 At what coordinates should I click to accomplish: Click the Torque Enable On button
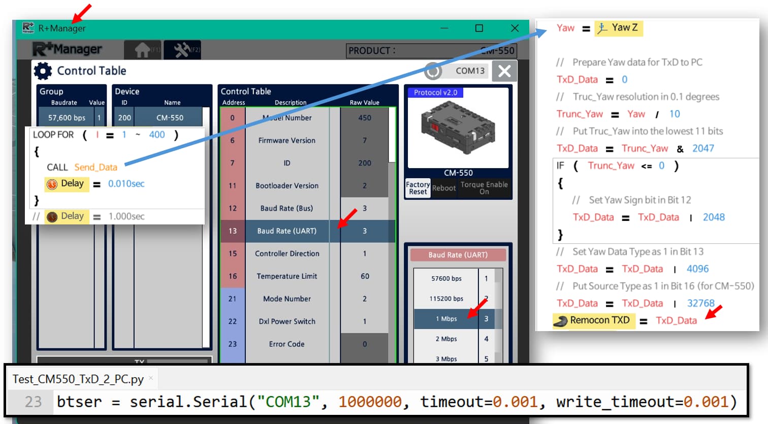pyautogui.click(x=484, y=188)
